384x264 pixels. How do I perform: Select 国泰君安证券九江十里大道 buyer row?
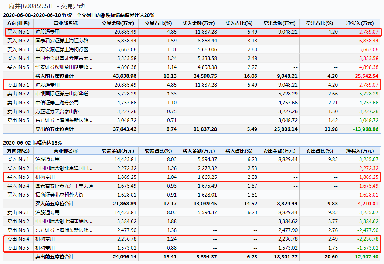tap(64, 186)
